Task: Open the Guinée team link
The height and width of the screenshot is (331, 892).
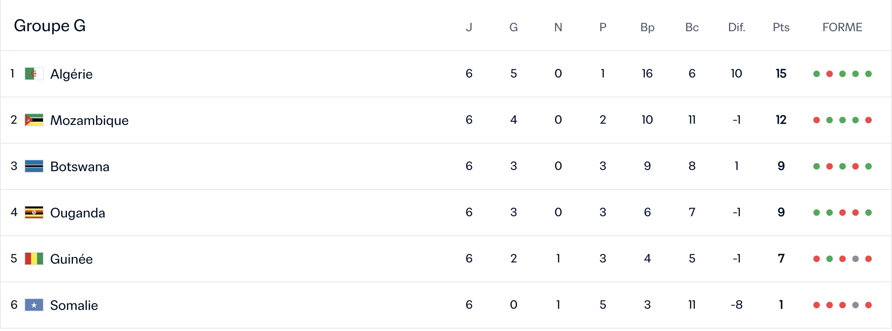Action: (71, 259)
